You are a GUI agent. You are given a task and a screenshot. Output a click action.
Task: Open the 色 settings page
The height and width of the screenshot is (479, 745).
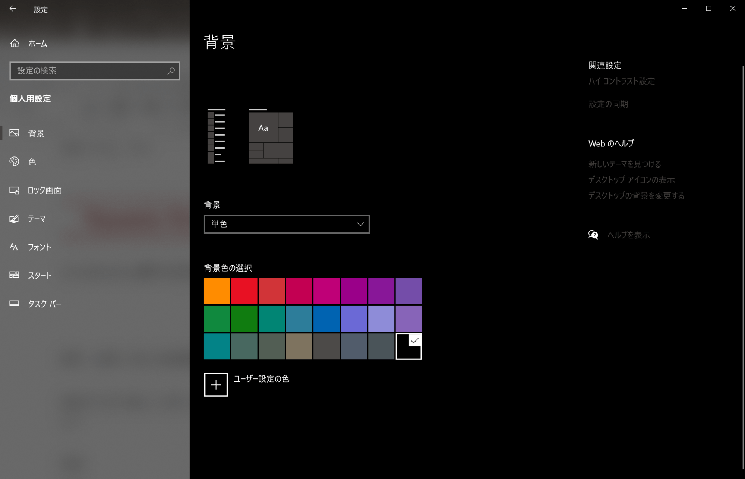(95, 161)
